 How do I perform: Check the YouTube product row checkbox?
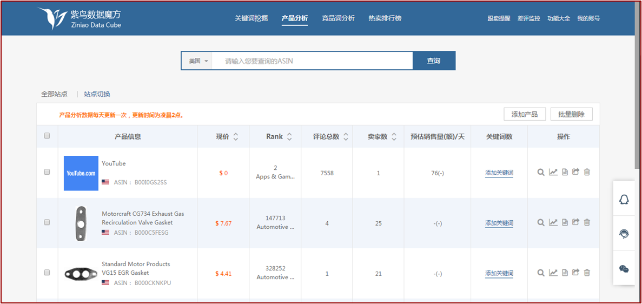tap(47, 172)
